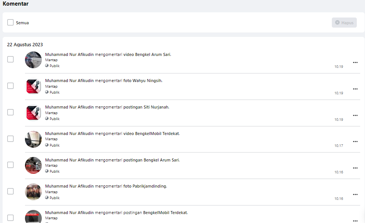The height and width of the screenshot is (223, 365).
Task: Open the BengkelMobil Terdekat video thumbnail
Action: (33, 139)
